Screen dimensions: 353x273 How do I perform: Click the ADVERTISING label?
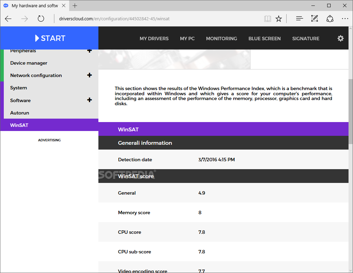click(x=49, y=140)
